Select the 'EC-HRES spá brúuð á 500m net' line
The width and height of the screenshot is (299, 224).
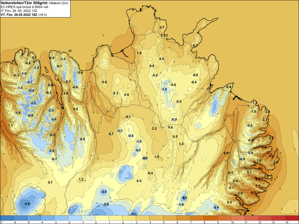[25, 7]
